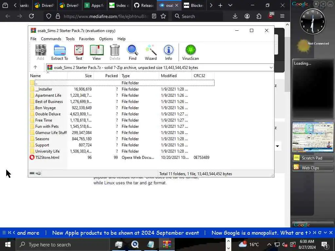This screenshot has height=251, width=335.
Task: Open the View toolbar icon
Action: coord(97,53)
